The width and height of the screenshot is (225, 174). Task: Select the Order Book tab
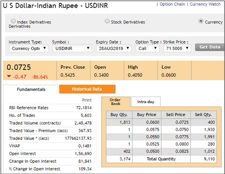(x=116, y=102)
